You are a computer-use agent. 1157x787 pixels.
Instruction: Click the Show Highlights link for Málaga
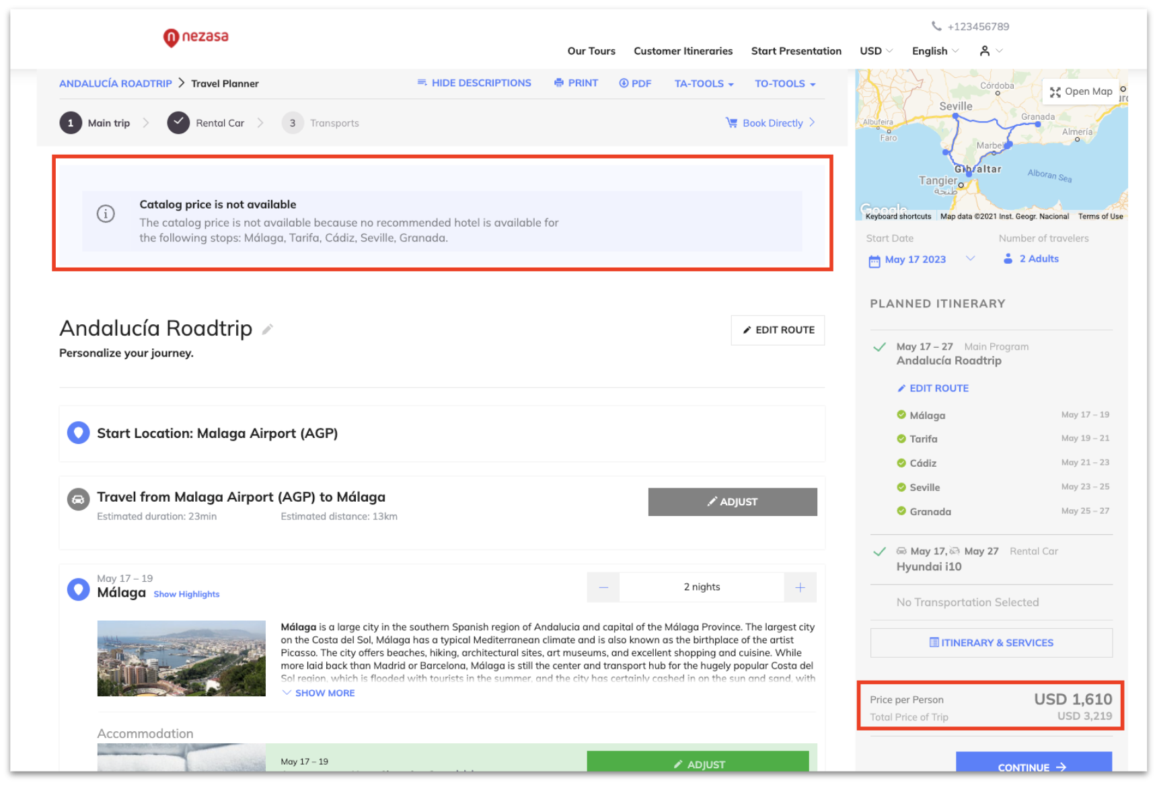coord(186,594)
